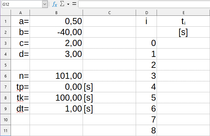Select row 10 by its header
This screenshot has width=210, height=136.
[5, 120]
